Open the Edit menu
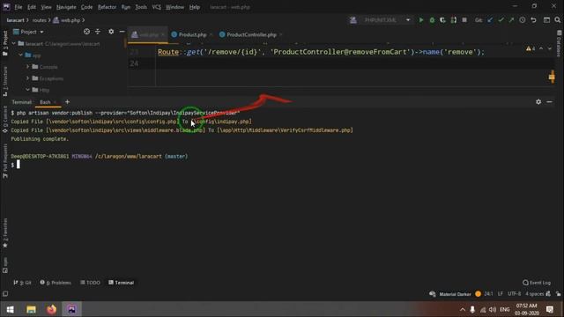Image resolution: width=564 pixels, height=317 pixels. click(x=32, y=7)
